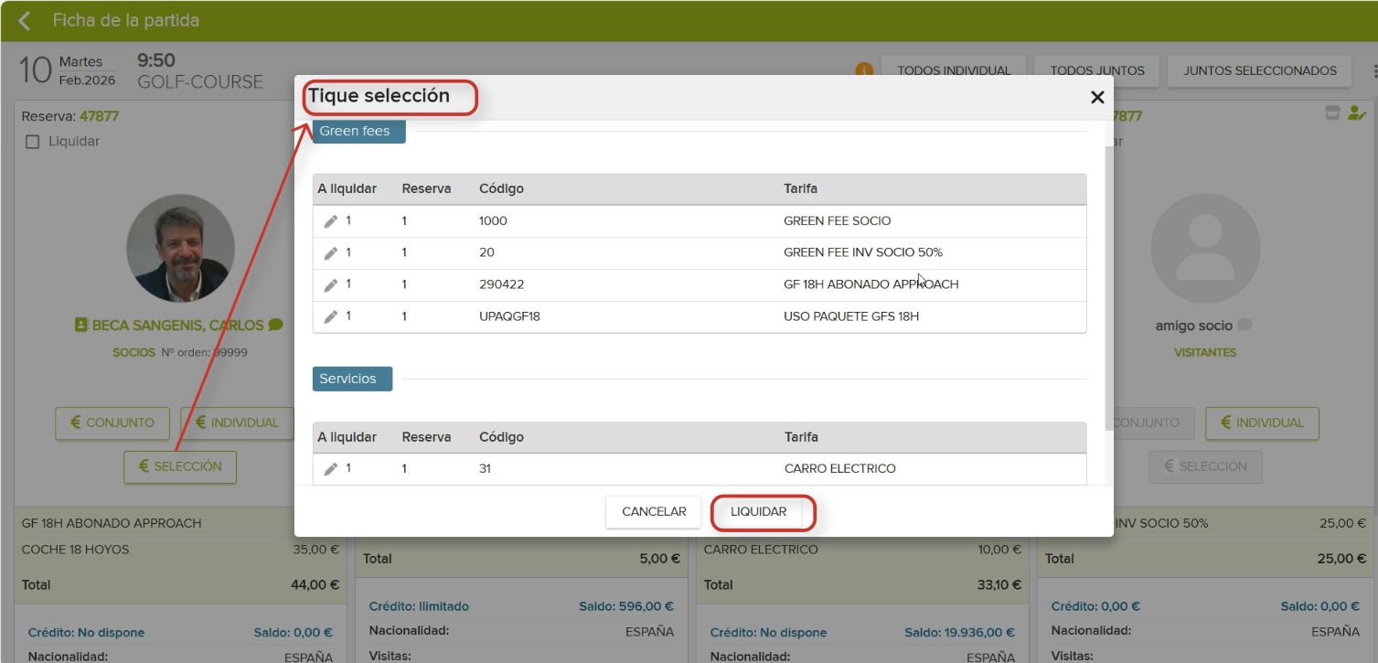Click the JUNTOS SELECCIONADOS button
1378x663 pixels.
1259,70
